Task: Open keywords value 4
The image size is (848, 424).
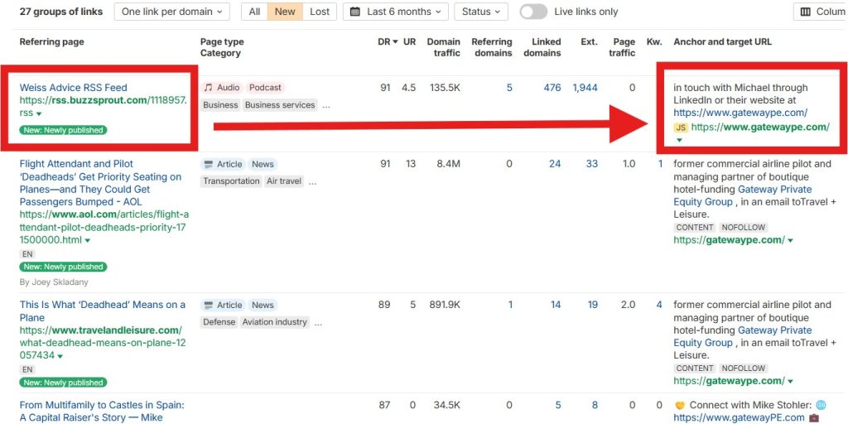Action: click(x=659, y=305)
